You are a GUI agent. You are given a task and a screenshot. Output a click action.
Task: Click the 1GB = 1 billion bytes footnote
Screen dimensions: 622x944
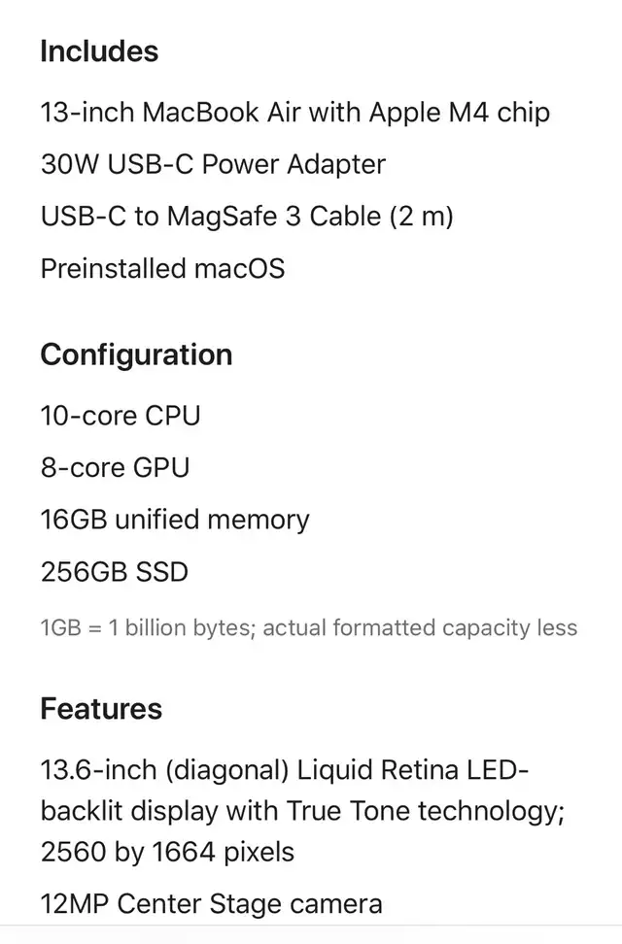tap(309, 628)
